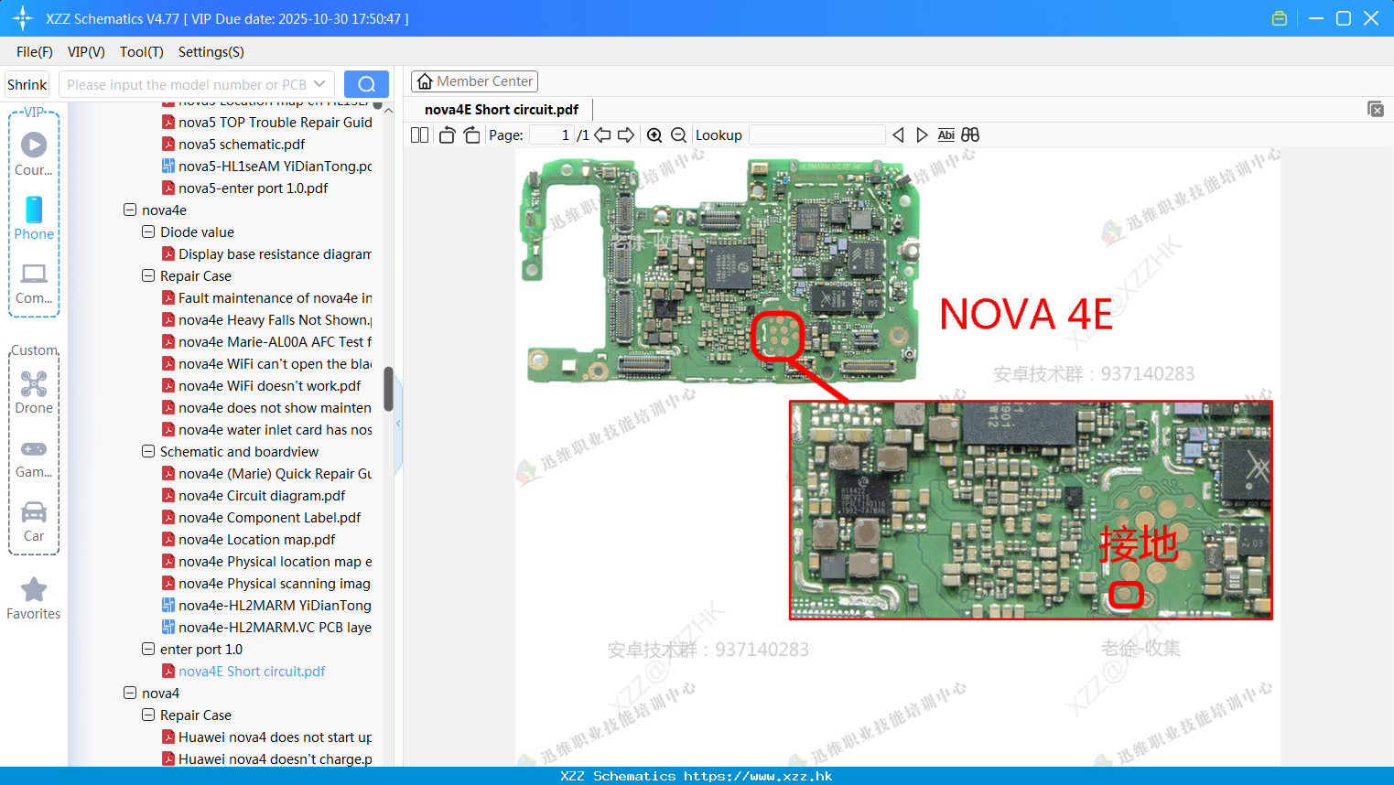This screenshot has width=1394, height=785.
Task: Go to next page arrow
Action: pyautogui.click(x=626, y=135)
